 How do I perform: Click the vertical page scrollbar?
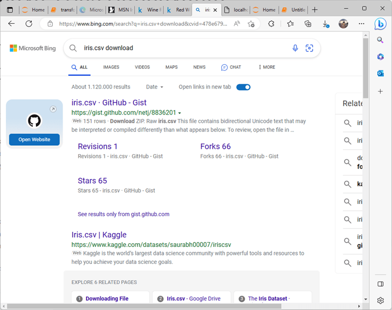365,159
